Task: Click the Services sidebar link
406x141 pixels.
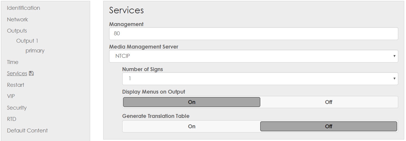Action: tap(17, 73)
